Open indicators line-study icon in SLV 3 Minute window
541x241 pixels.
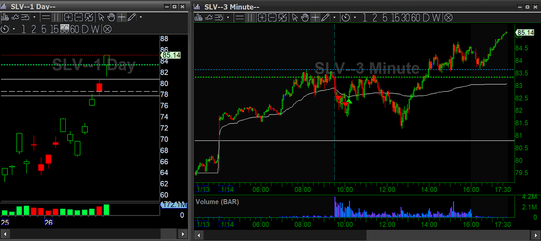coord(209,17)
